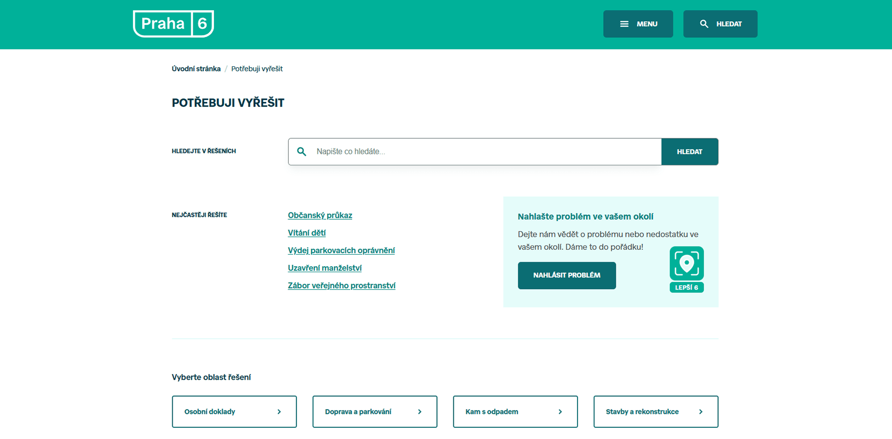The height and width of the screenshot is (439, 892).
Task: Click the chevron on Kam s odpadem card
Action: click(560, 412)
